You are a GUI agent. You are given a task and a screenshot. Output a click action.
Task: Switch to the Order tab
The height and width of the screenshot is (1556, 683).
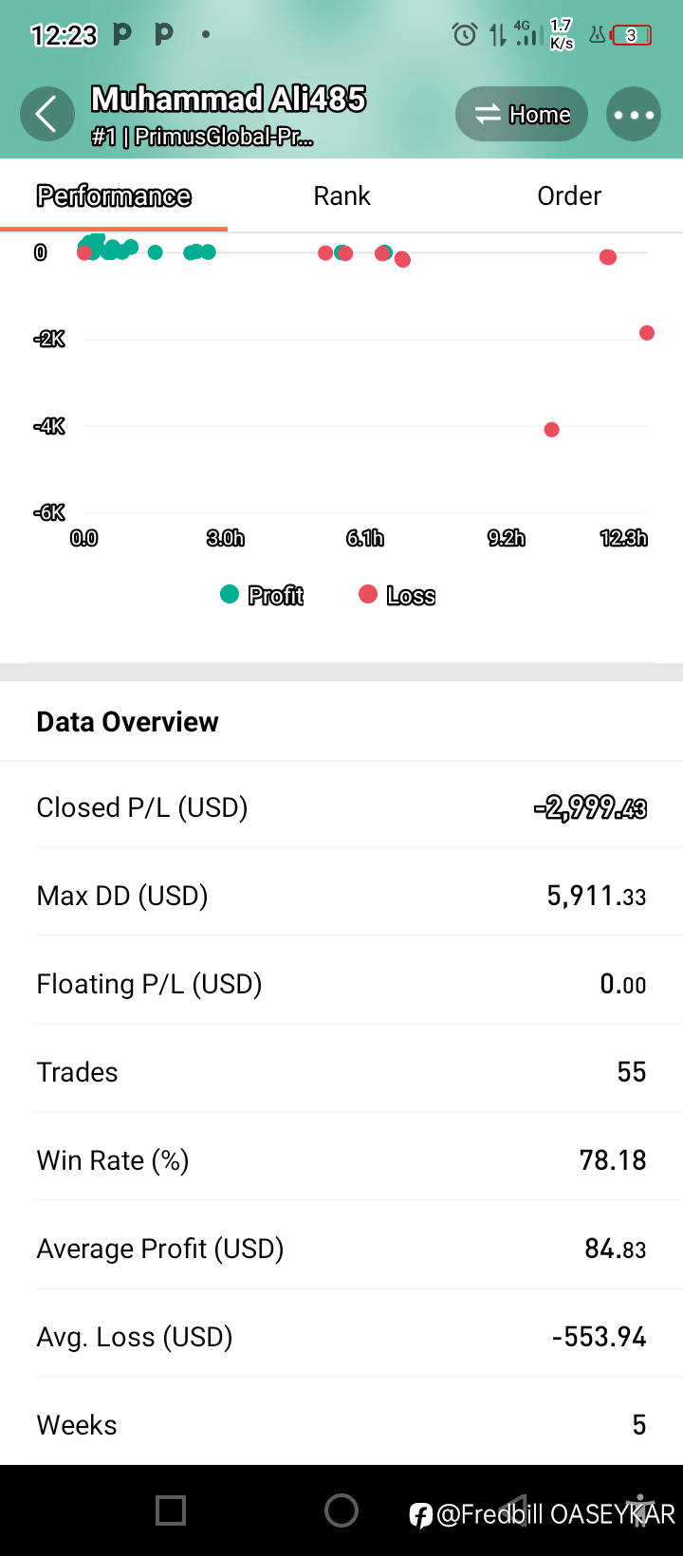[x=569, y=195]
